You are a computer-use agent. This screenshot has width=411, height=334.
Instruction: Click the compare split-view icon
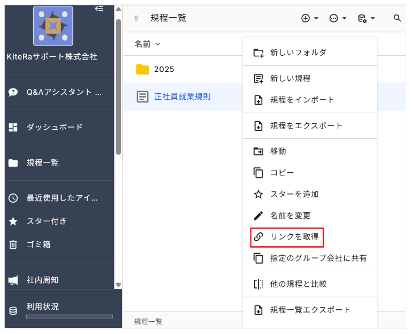pyautogui.click(x=258, y=284)
